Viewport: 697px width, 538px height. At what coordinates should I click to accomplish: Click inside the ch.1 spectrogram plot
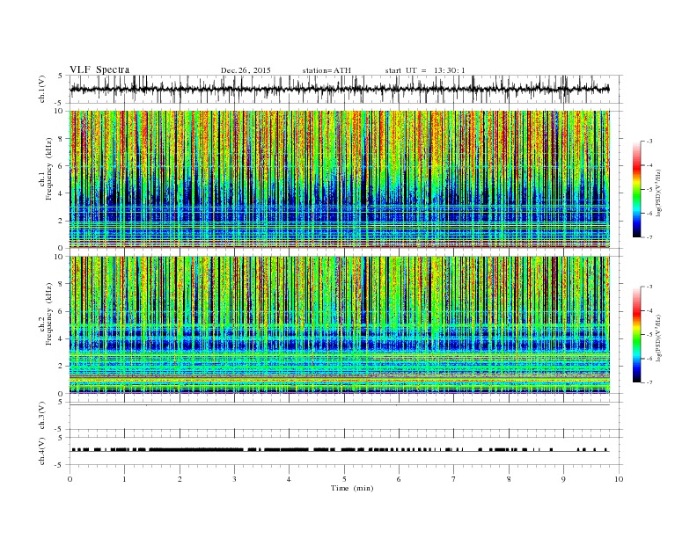tap(340, 179)
